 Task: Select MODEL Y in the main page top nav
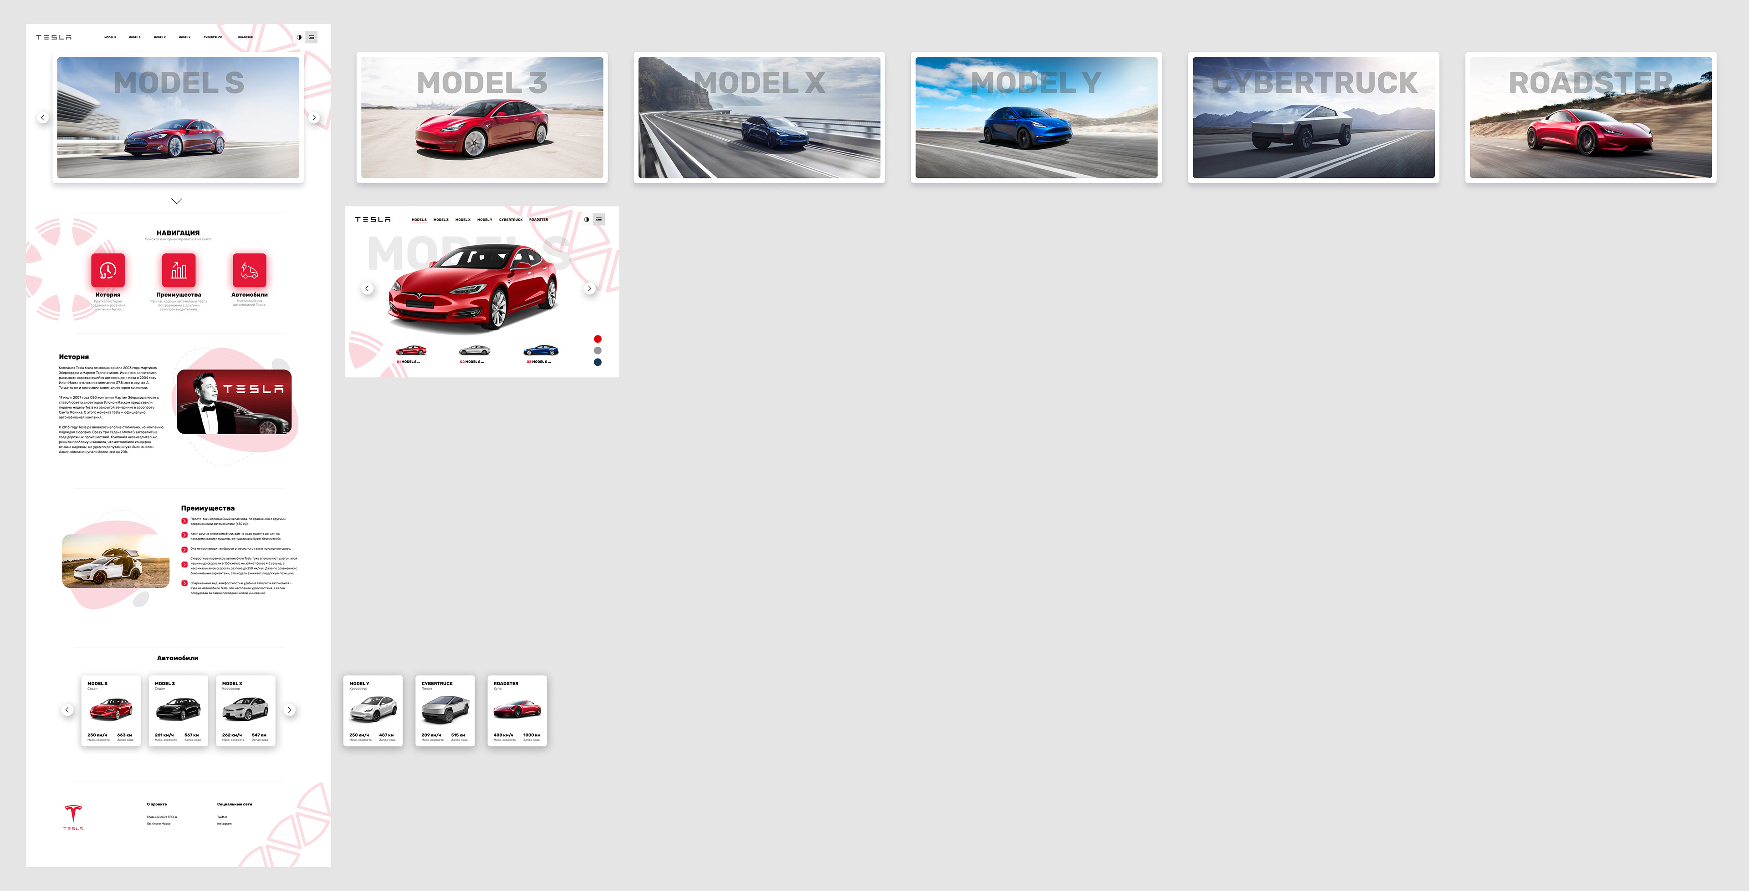(184, 37)
